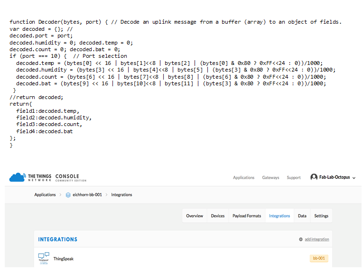Viewport: 363px width, 272px height.
Task: Click the ThingSpeak integration logo
Action: [44, 258]
